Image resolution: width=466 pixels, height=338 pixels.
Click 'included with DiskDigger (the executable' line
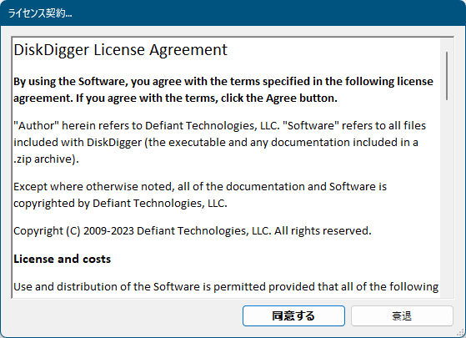click(216, 142)
